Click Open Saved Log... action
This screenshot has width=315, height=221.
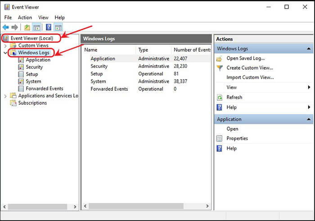click(x=246, y=58)
